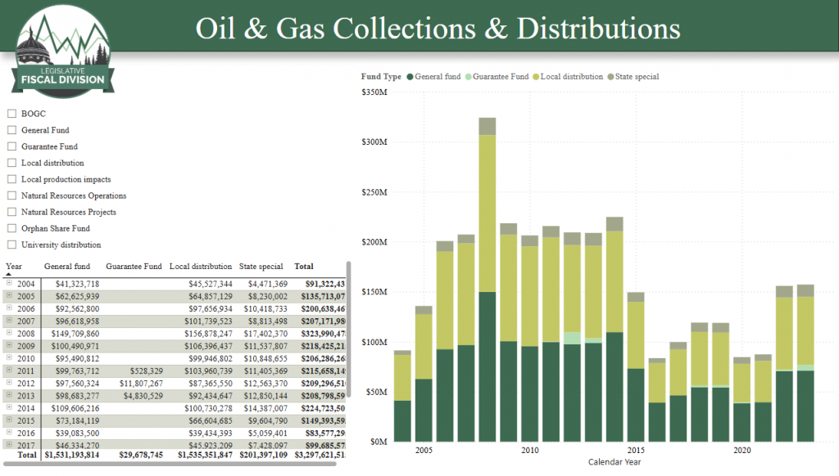Toggle the Local production impacts checkbox
The width and height of the screenshot is (839, 476).
point(11,179)
